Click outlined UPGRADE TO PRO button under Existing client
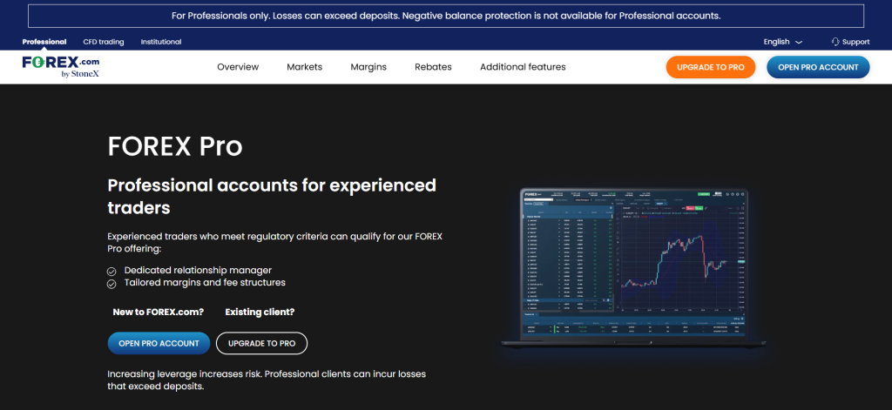Screen dimensions: 892x410 (x=261, y=344)
